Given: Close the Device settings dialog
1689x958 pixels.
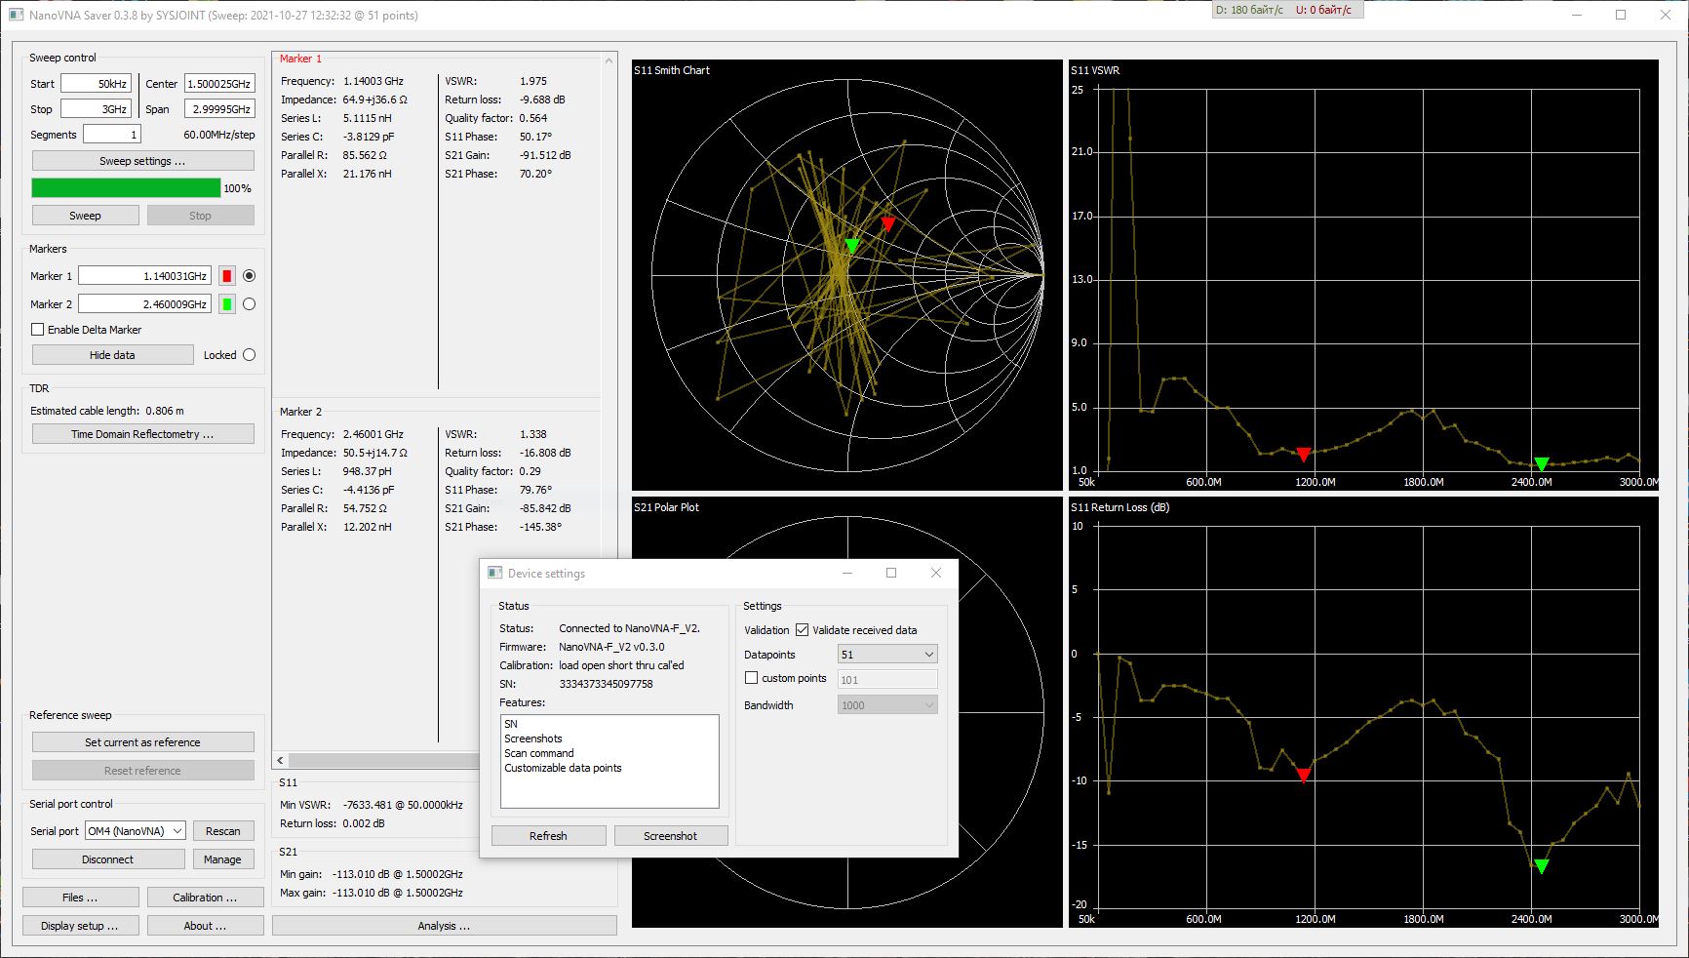Looking at the screenshot, I should point(936,573).
